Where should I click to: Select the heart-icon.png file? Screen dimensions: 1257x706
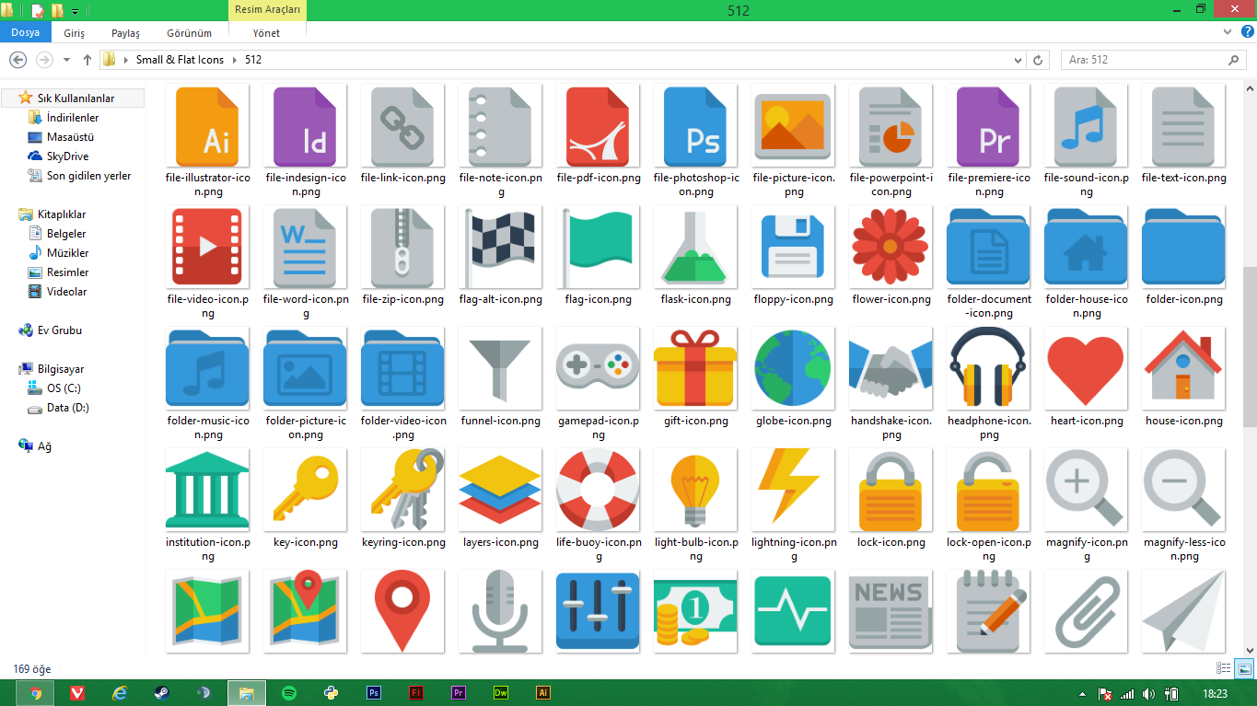pyautogui.click(x=1086, y=369)
